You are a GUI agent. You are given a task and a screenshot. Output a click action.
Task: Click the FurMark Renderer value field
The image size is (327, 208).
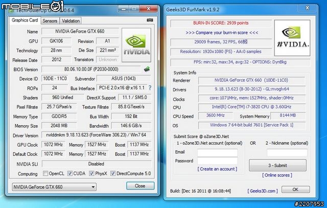[251, 80]
